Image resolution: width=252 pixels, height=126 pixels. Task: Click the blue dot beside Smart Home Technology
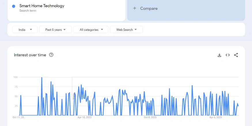[x=14, y=6]
